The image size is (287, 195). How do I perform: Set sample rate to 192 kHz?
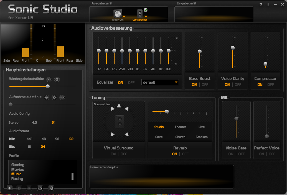(71, 139)
